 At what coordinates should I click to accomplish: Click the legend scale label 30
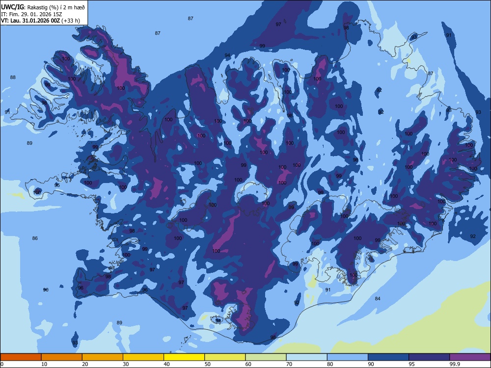[126, 364]
